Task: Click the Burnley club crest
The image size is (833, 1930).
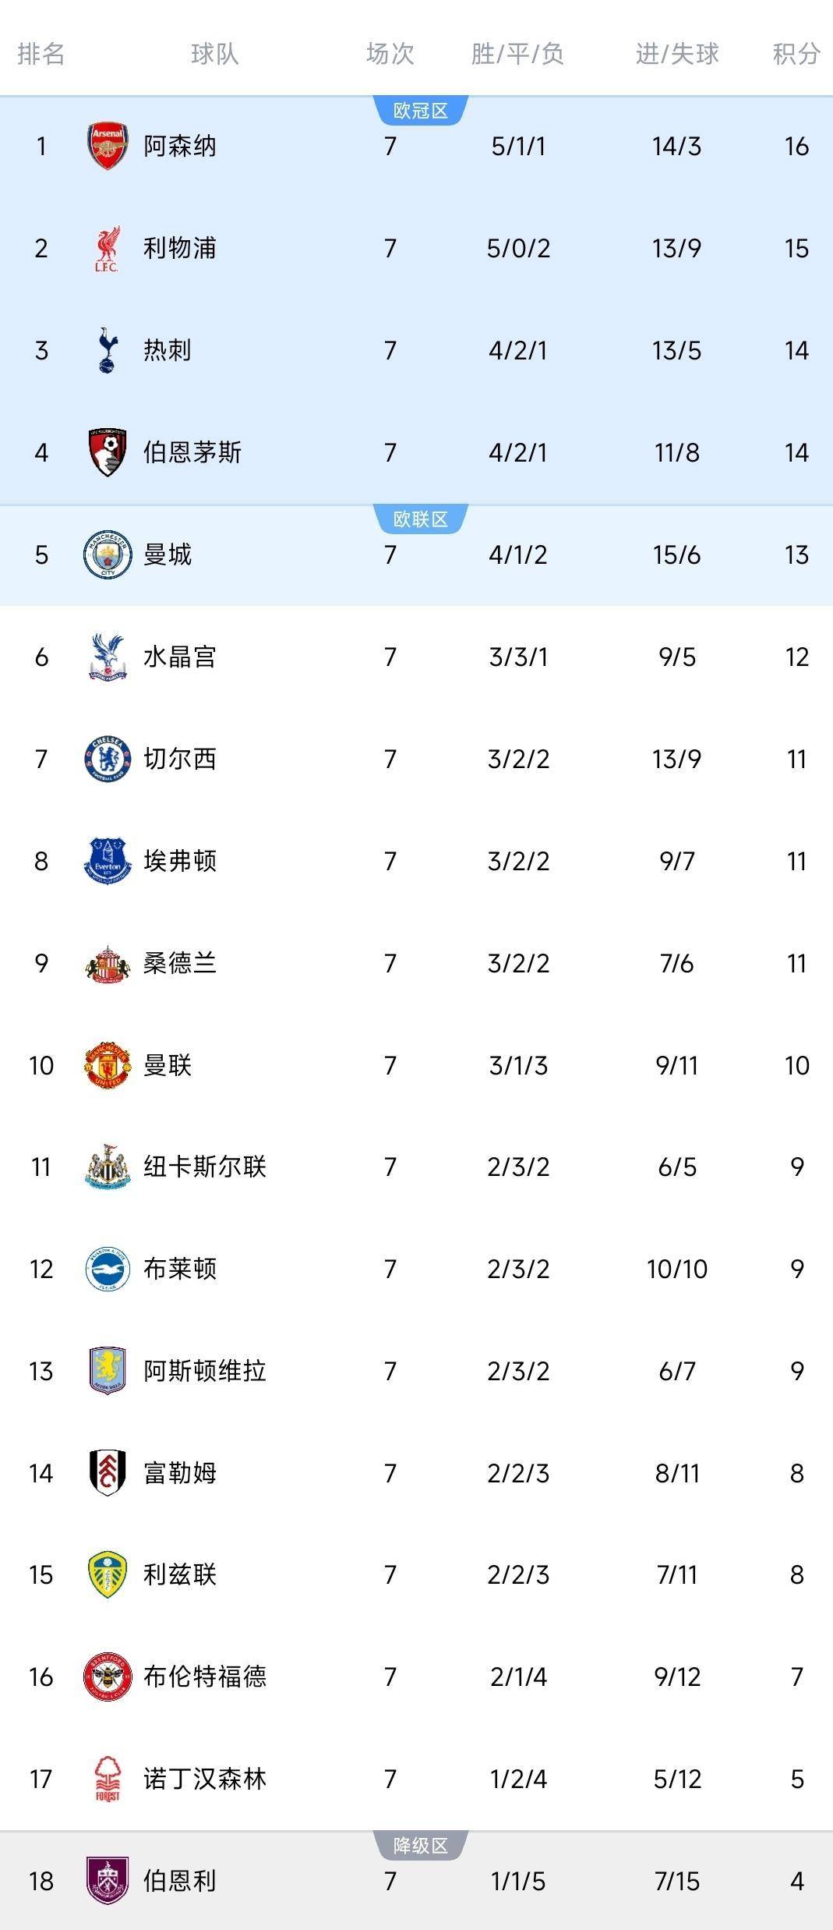Action: pyautogui.click(x=108, y=1881)
